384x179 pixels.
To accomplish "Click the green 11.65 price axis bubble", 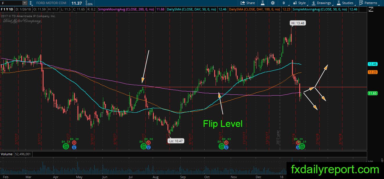I will coord(372,93).
